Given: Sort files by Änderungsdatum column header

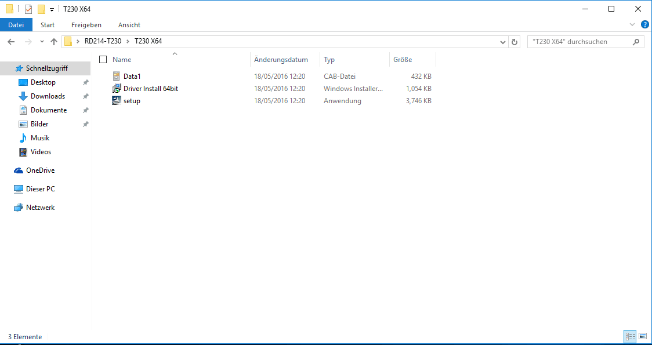Looking at the screenshot, I should 281,60.
